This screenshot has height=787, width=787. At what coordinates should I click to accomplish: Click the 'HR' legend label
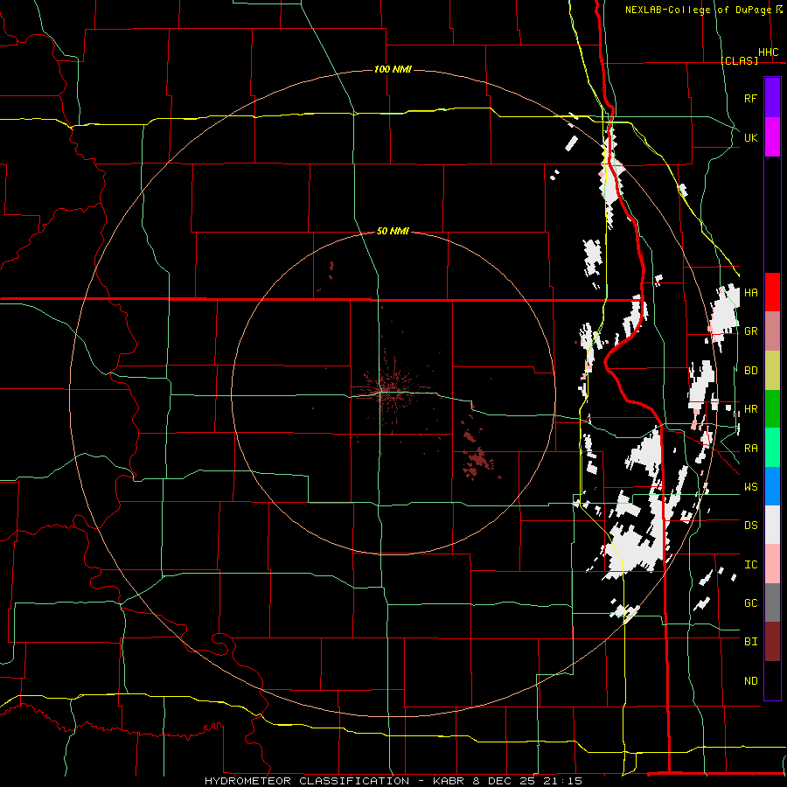pyautogui.click(x=750, y=409)
